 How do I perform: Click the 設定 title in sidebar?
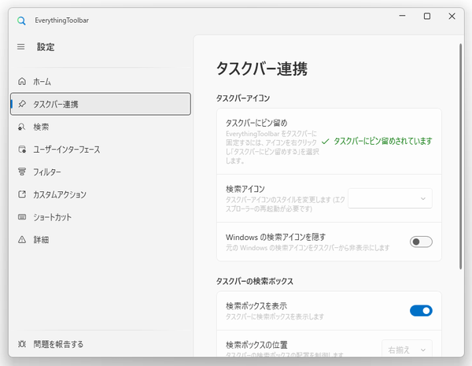46,47
